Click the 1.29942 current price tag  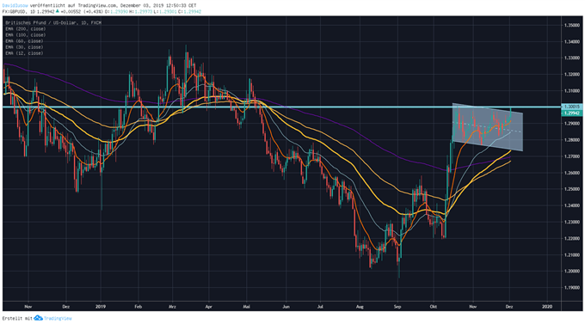tap(571, 113)
